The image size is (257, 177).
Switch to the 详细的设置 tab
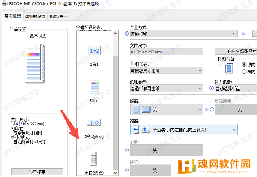point(35,17)
